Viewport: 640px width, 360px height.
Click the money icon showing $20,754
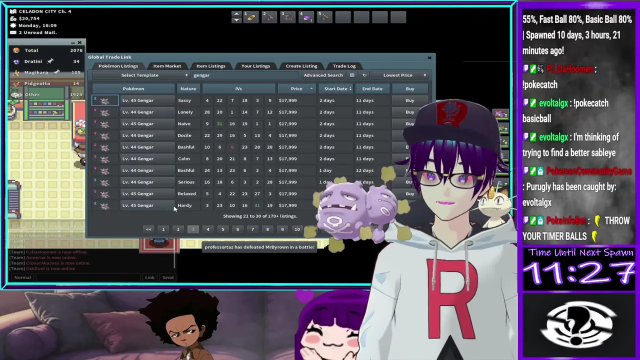click(x=14, y=18)
